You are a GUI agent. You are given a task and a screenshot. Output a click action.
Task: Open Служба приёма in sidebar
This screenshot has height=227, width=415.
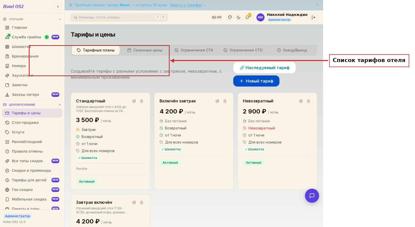(32, 37)
